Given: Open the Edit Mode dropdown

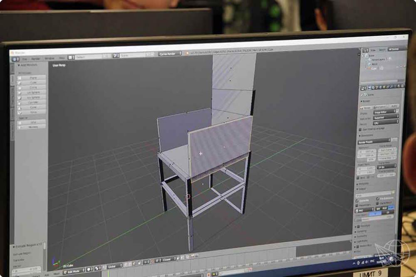Looking at the screenshot, I should (74, 271).
